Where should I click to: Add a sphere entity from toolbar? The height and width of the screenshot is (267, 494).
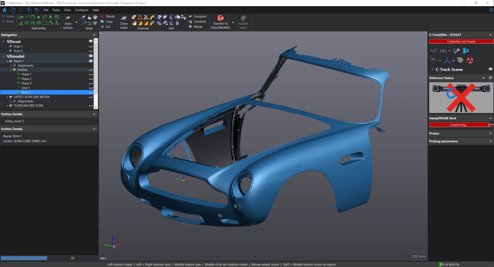click(x=39, y=23)
